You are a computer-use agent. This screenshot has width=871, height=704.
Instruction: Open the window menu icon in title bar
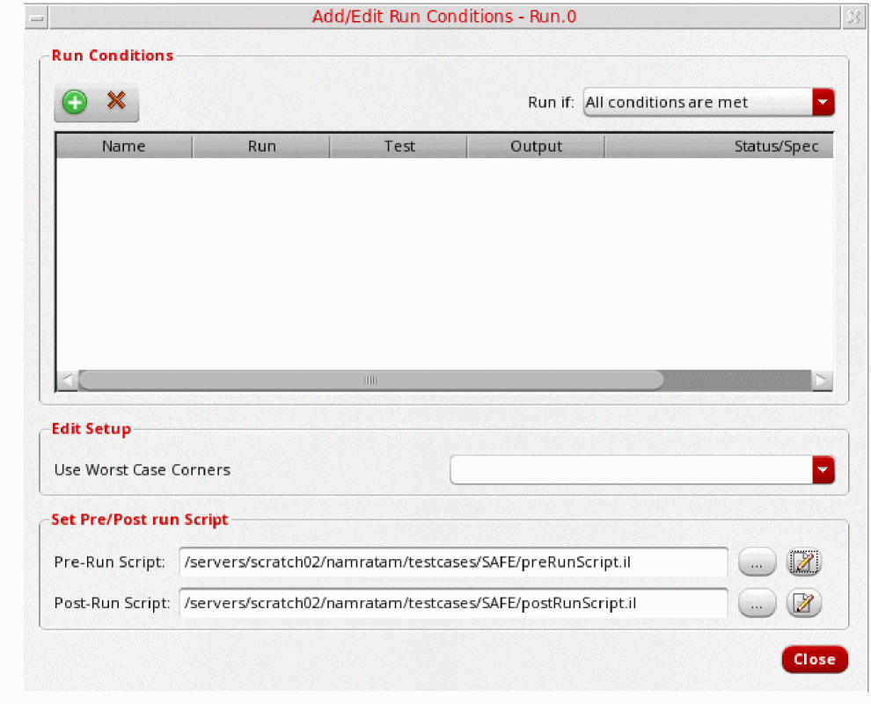point(37,18)
